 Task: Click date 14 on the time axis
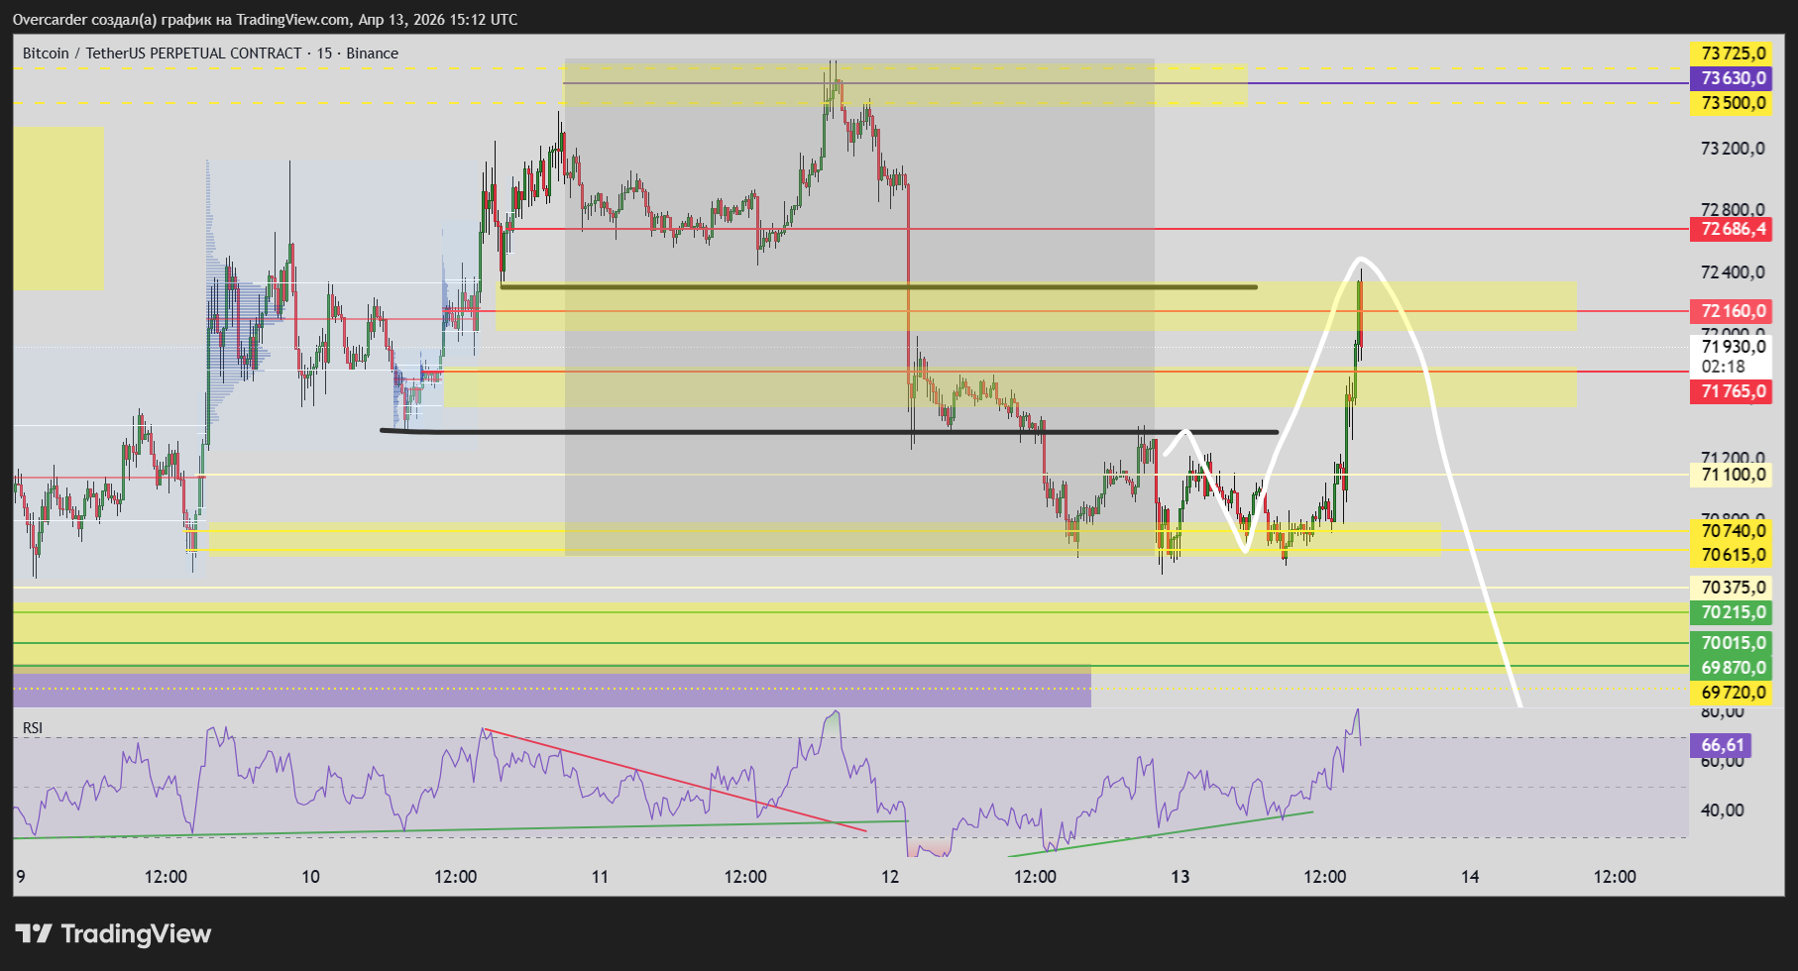[x=1470, y=877]
